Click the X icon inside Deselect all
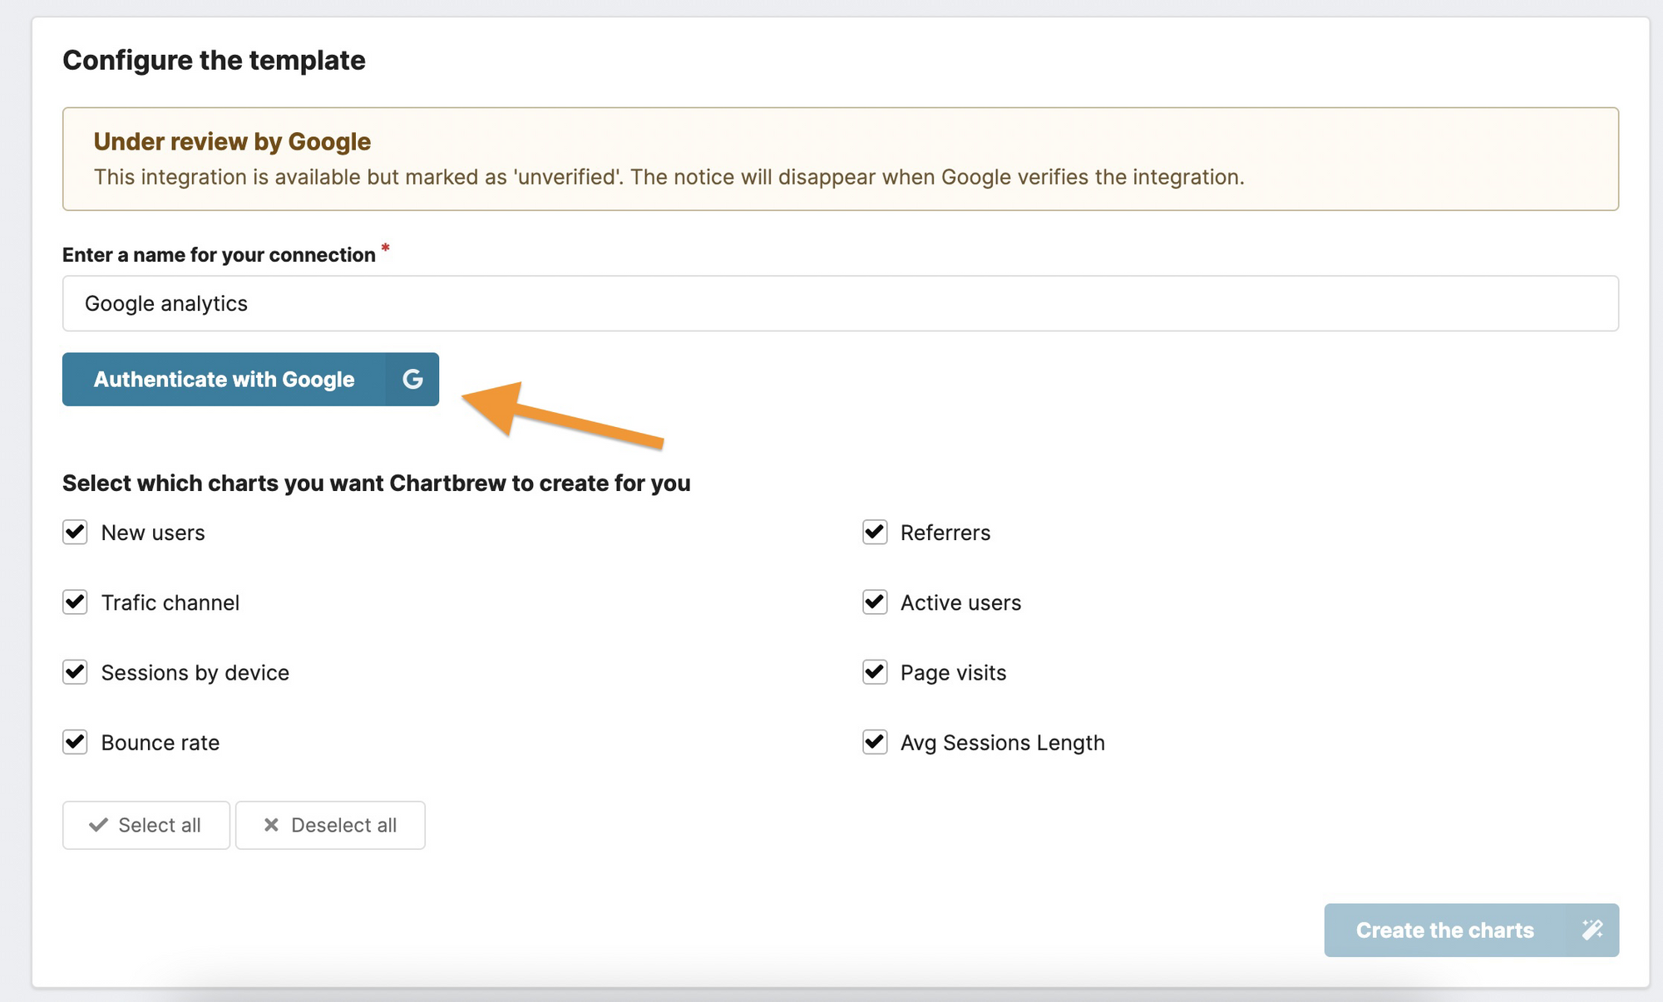Screen dimensions: 1663x1002 [x=270, y=825]
